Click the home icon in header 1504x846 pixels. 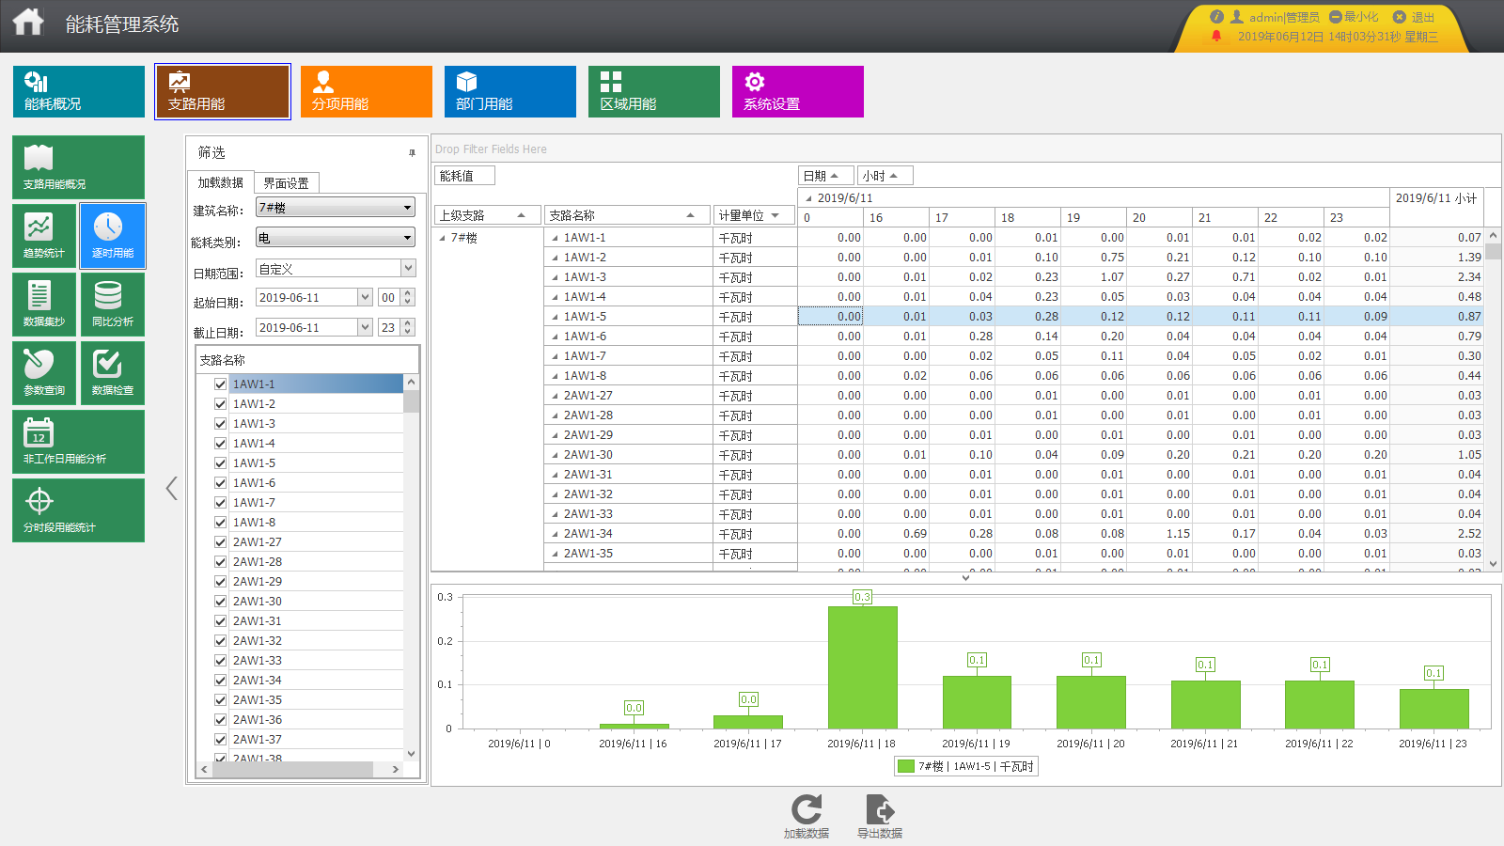point(28,22)
